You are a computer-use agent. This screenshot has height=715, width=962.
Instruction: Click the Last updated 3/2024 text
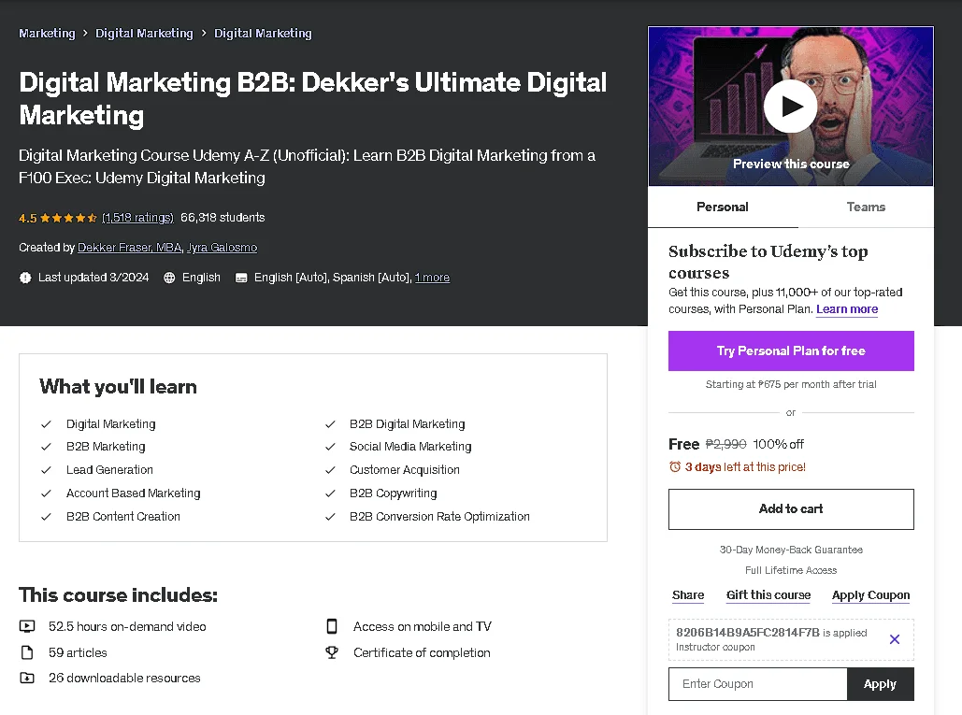[x=93, y=278]
